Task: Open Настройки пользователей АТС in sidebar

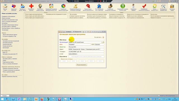Action: pyautogui.click(x=10, y=54)
